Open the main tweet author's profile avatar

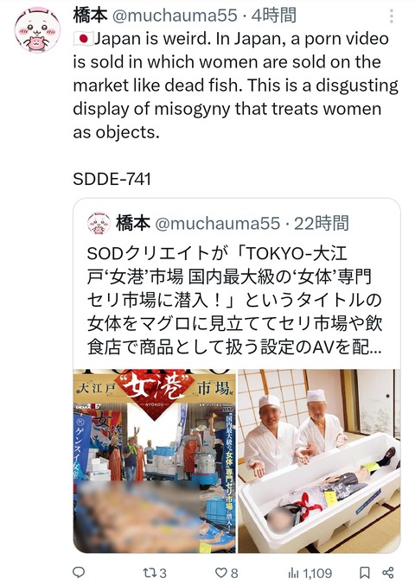pos(37,29)
